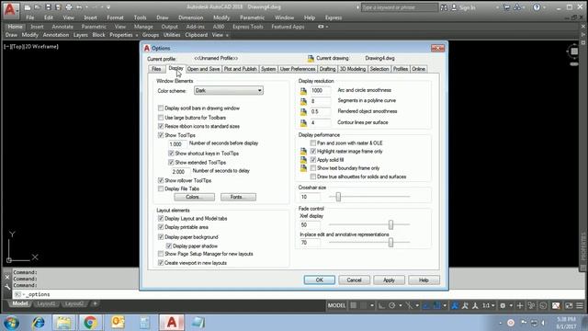Open the Tools menu in menu bar
Image resolution: width=588 pixels, height=331 pixels.
(x=140, y=17)
